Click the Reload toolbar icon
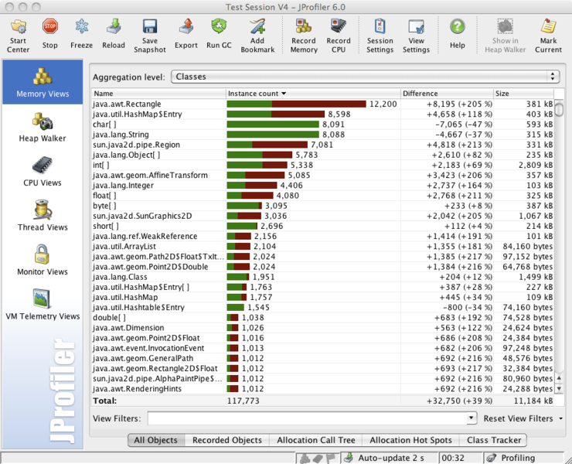 pos(114,26)
